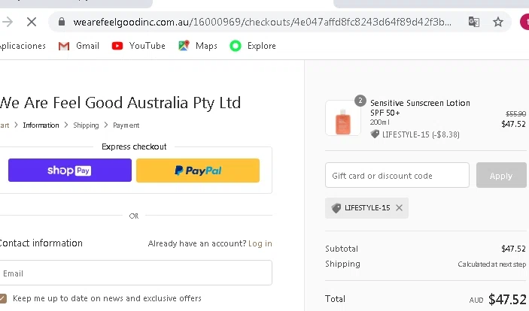
Task: Click the site security padlock icon
Action: [62, 22]
